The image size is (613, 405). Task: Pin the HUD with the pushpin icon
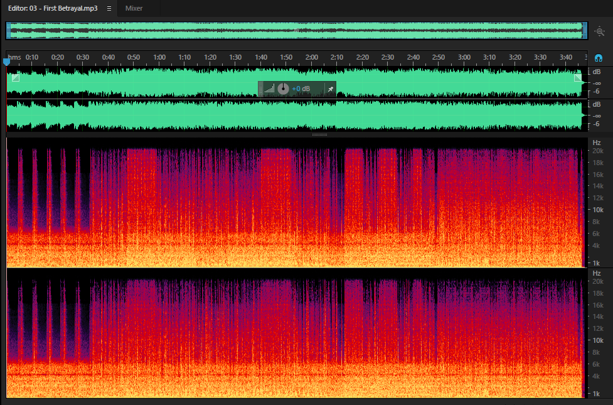coord(331,89)
